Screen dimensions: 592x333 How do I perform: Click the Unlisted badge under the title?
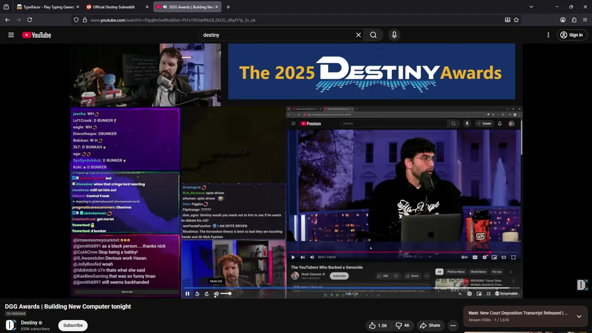tap(15, 314)
